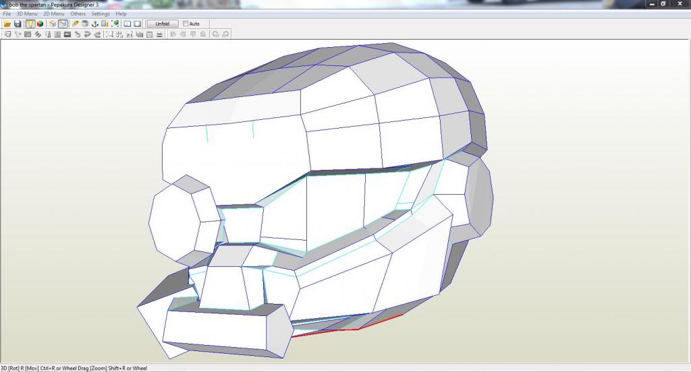The height and width of the screenshot is (372, 691).
Task: Click the anchor orientation icon
Action: click(94, 24)
